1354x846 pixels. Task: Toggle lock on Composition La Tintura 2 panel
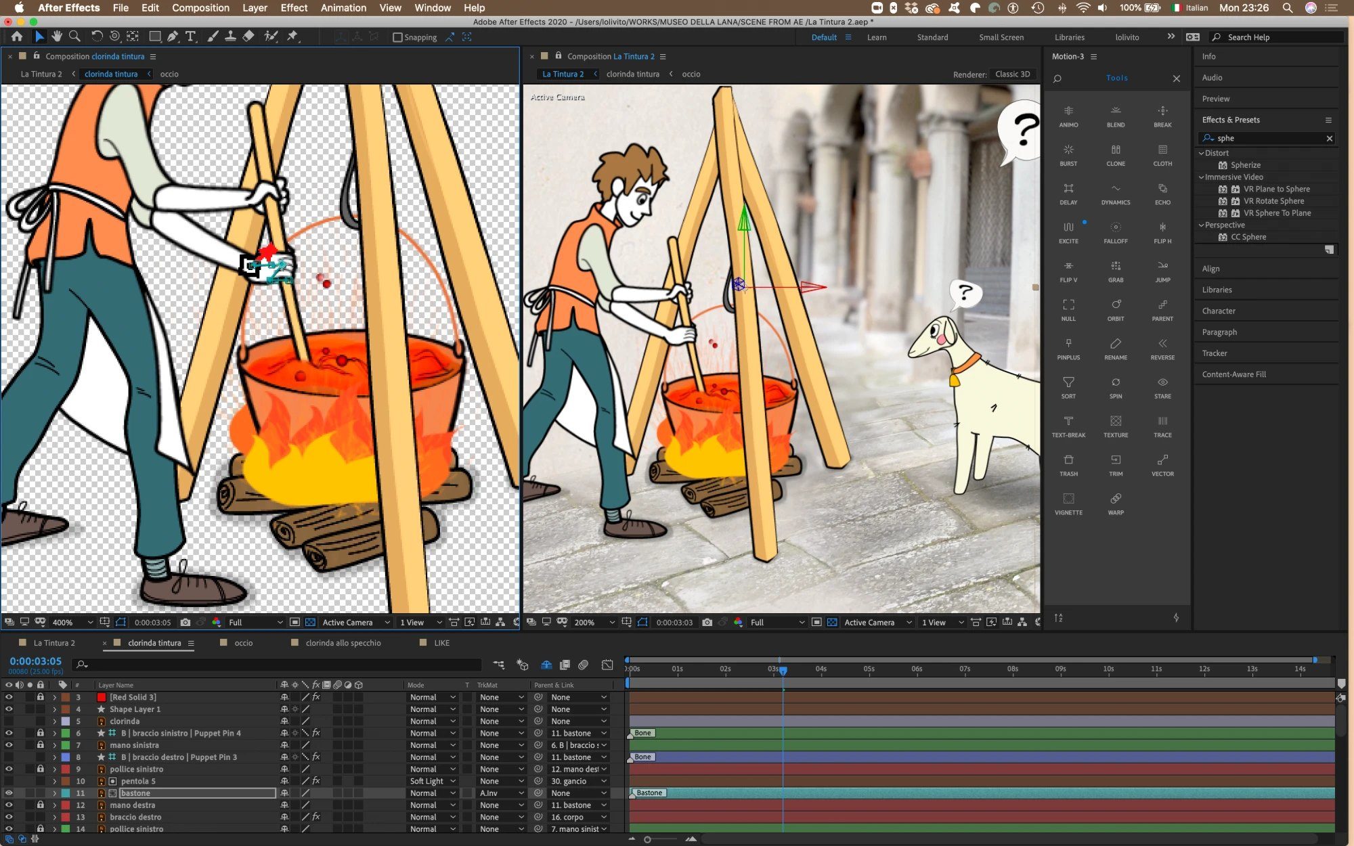[559, 56]
